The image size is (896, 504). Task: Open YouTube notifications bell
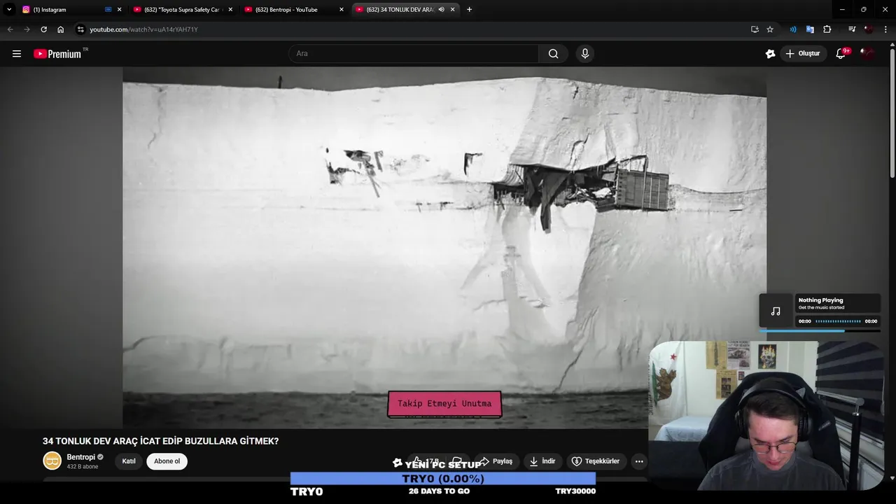[841, 54]
